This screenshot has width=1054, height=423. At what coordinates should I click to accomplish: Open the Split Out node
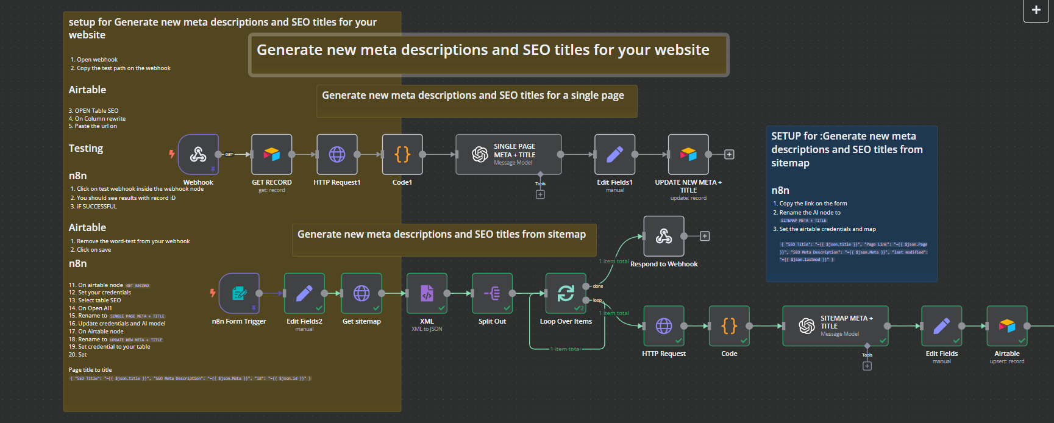pos(492,293)
